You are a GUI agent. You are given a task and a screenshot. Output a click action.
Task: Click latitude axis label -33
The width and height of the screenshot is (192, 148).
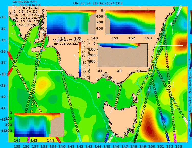[x=3, y=17]
